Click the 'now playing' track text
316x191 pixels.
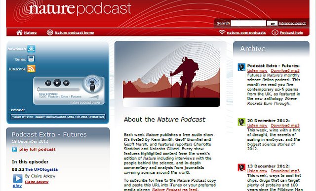[60, 95]
